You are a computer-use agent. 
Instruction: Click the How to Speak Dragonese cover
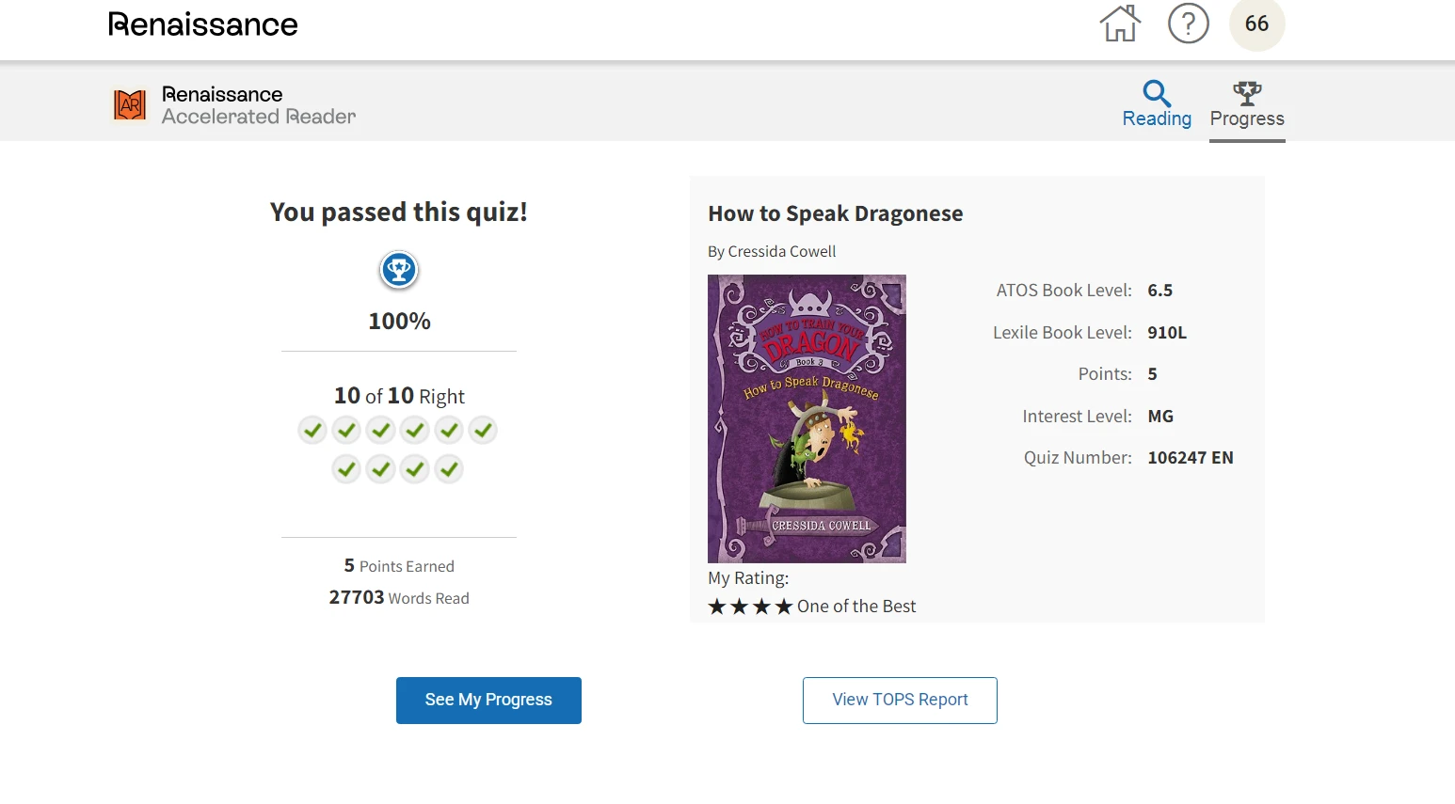point(807,418)
